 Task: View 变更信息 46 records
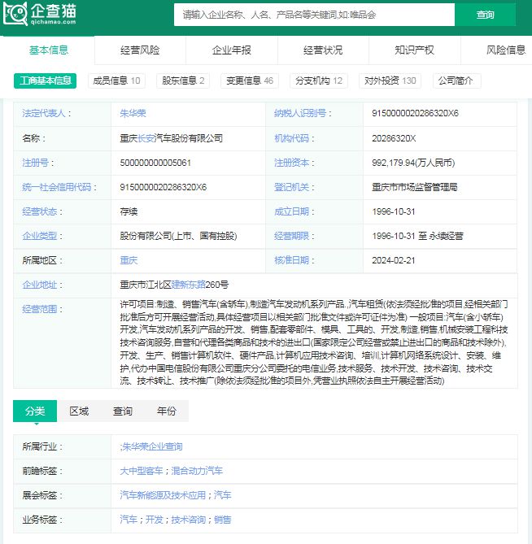point(250,81)
